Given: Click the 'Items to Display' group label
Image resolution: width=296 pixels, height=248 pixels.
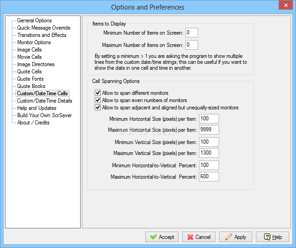Looking at the screenshot, I should (109, 24).
